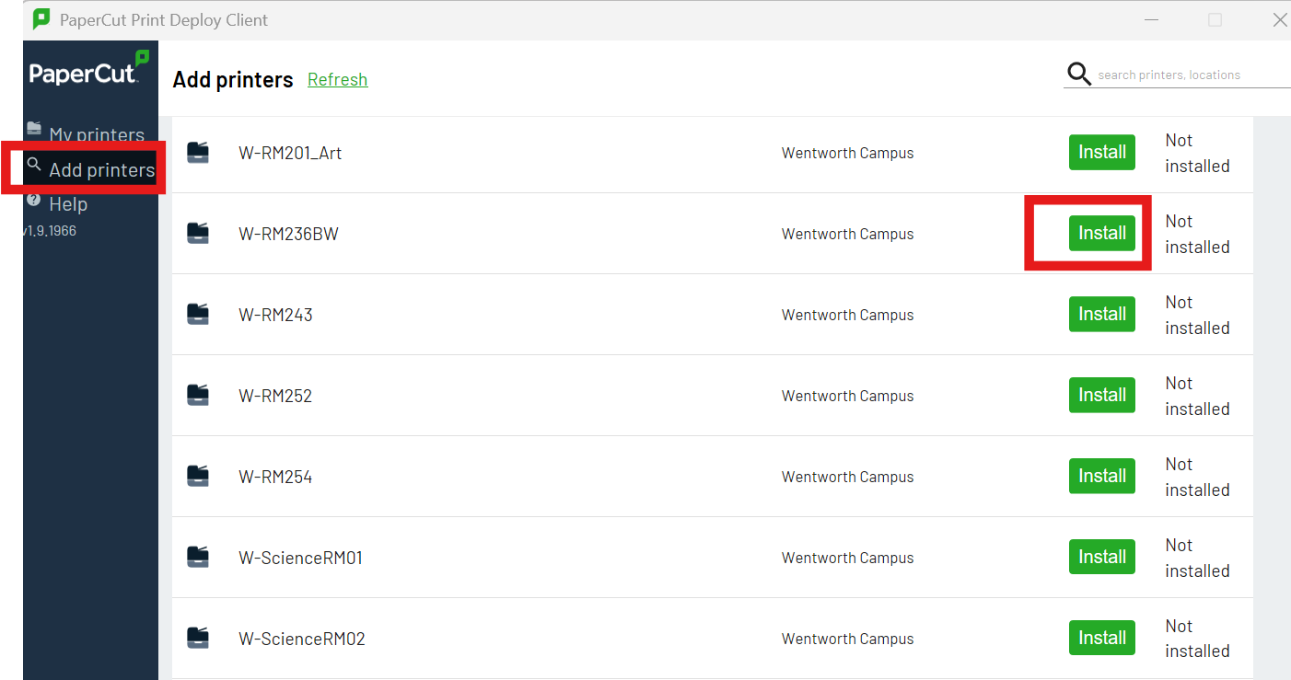Click the printer icon for W-ScienceRM01
Screen dimensions: 1291x680
coord(198,558)
